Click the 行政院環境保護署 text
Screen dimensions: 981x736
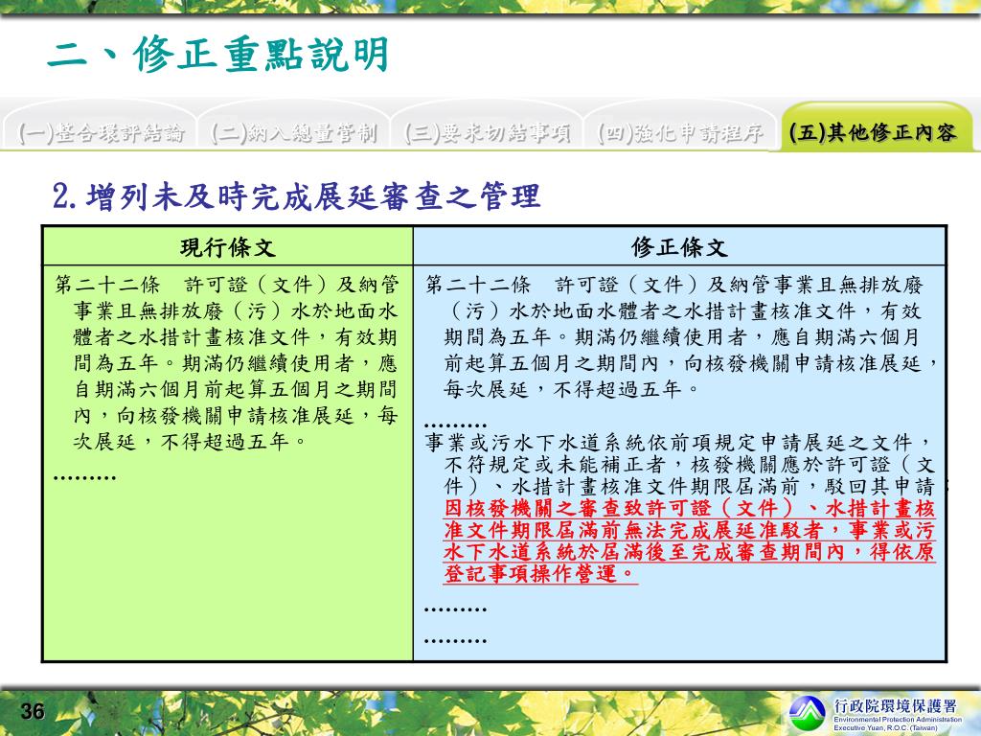click(896, 706)
